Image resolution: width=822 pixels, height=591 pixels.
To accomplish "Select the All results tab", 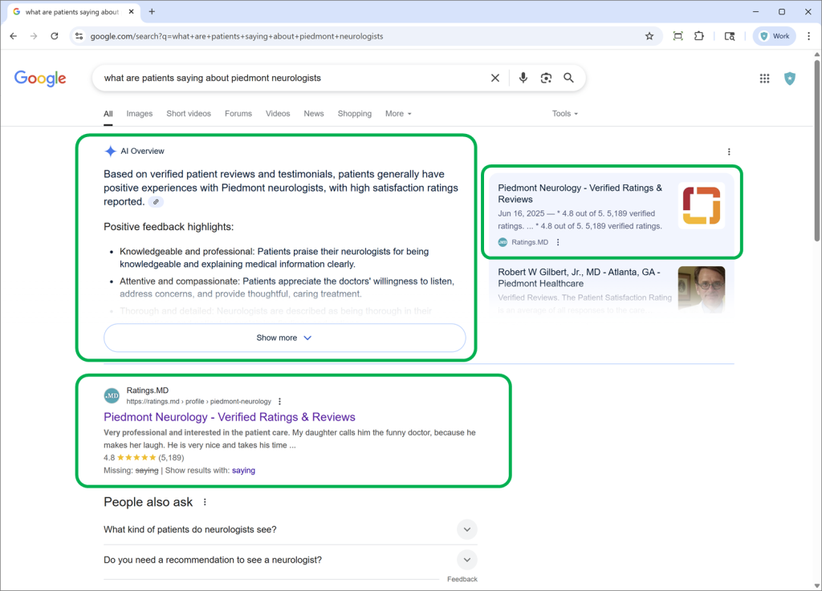I will (108, 114).
